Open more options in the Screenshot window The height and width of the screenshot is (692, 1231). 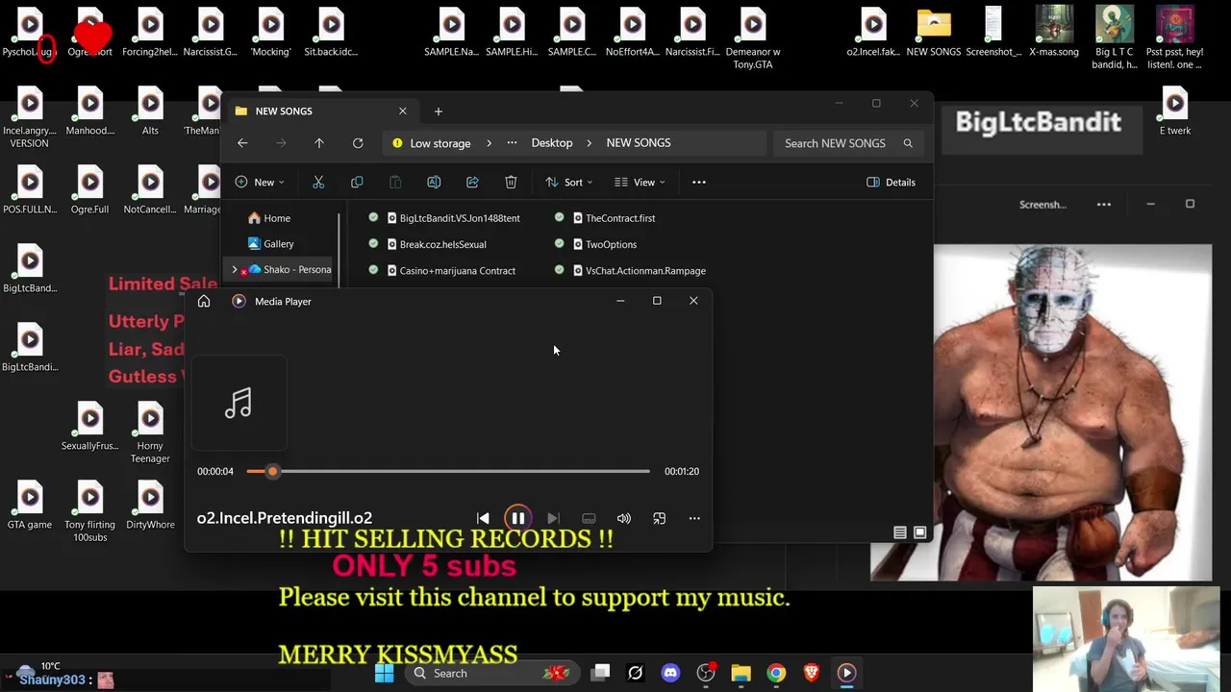(x=1104, y=204)
